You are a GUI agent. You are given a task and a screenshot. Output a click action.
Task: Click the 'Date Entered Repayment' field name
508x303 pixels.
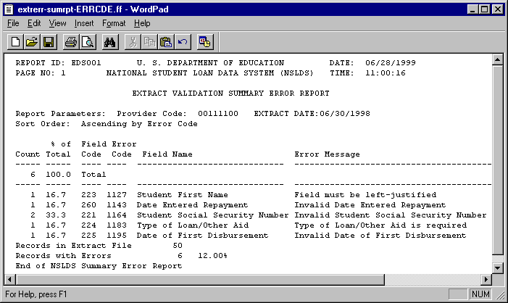point(193,205)
